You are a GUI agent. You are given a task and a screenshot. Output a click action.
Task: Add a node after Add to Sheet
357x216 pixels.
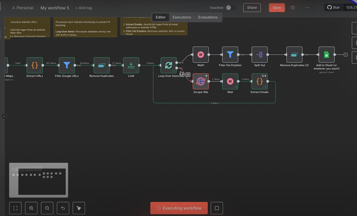coord(346,55)
